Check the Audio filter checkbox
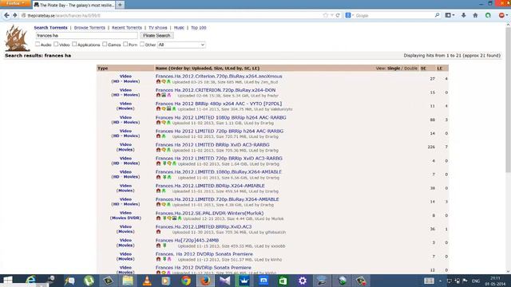 pos(38,44)
